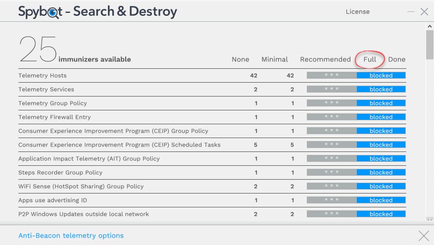Toggle blocked for CEIP Scheduled Tasks
This screenshot has height=245, width=435.
381,145
